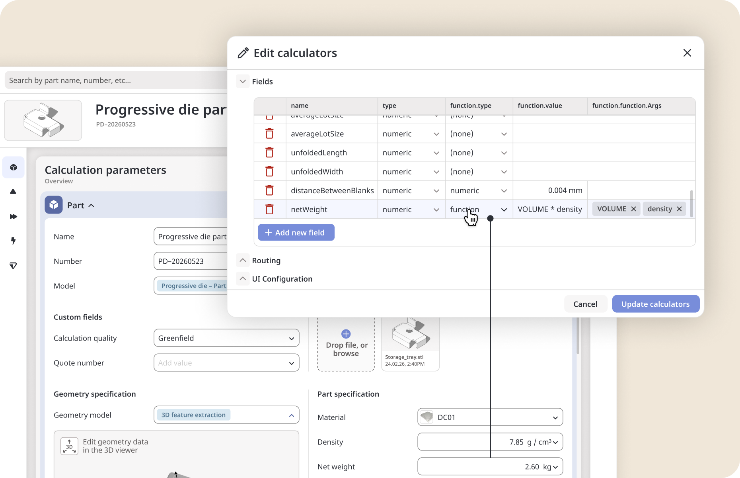Image resolution: width=740 pixels, height=478 pixels.
Task: Click Add new field button
Action: 296,232
